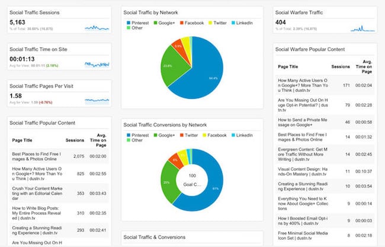Image resolution: width=385 pixels, height=247 pixels.
Task: Open the Social Warfare Traffic widget title
Action: pyautogui.click(x=299, y=12)
